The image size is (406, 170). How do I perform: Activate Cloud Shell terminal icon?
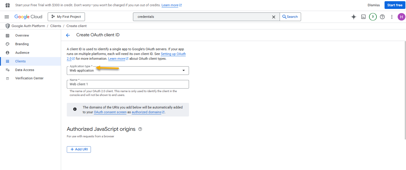pyautogui.click(x=363, y=17)
